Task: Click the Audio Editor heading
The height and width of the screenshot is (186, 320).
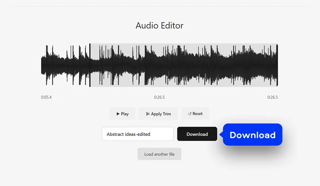Action: [x=160, y=25]
